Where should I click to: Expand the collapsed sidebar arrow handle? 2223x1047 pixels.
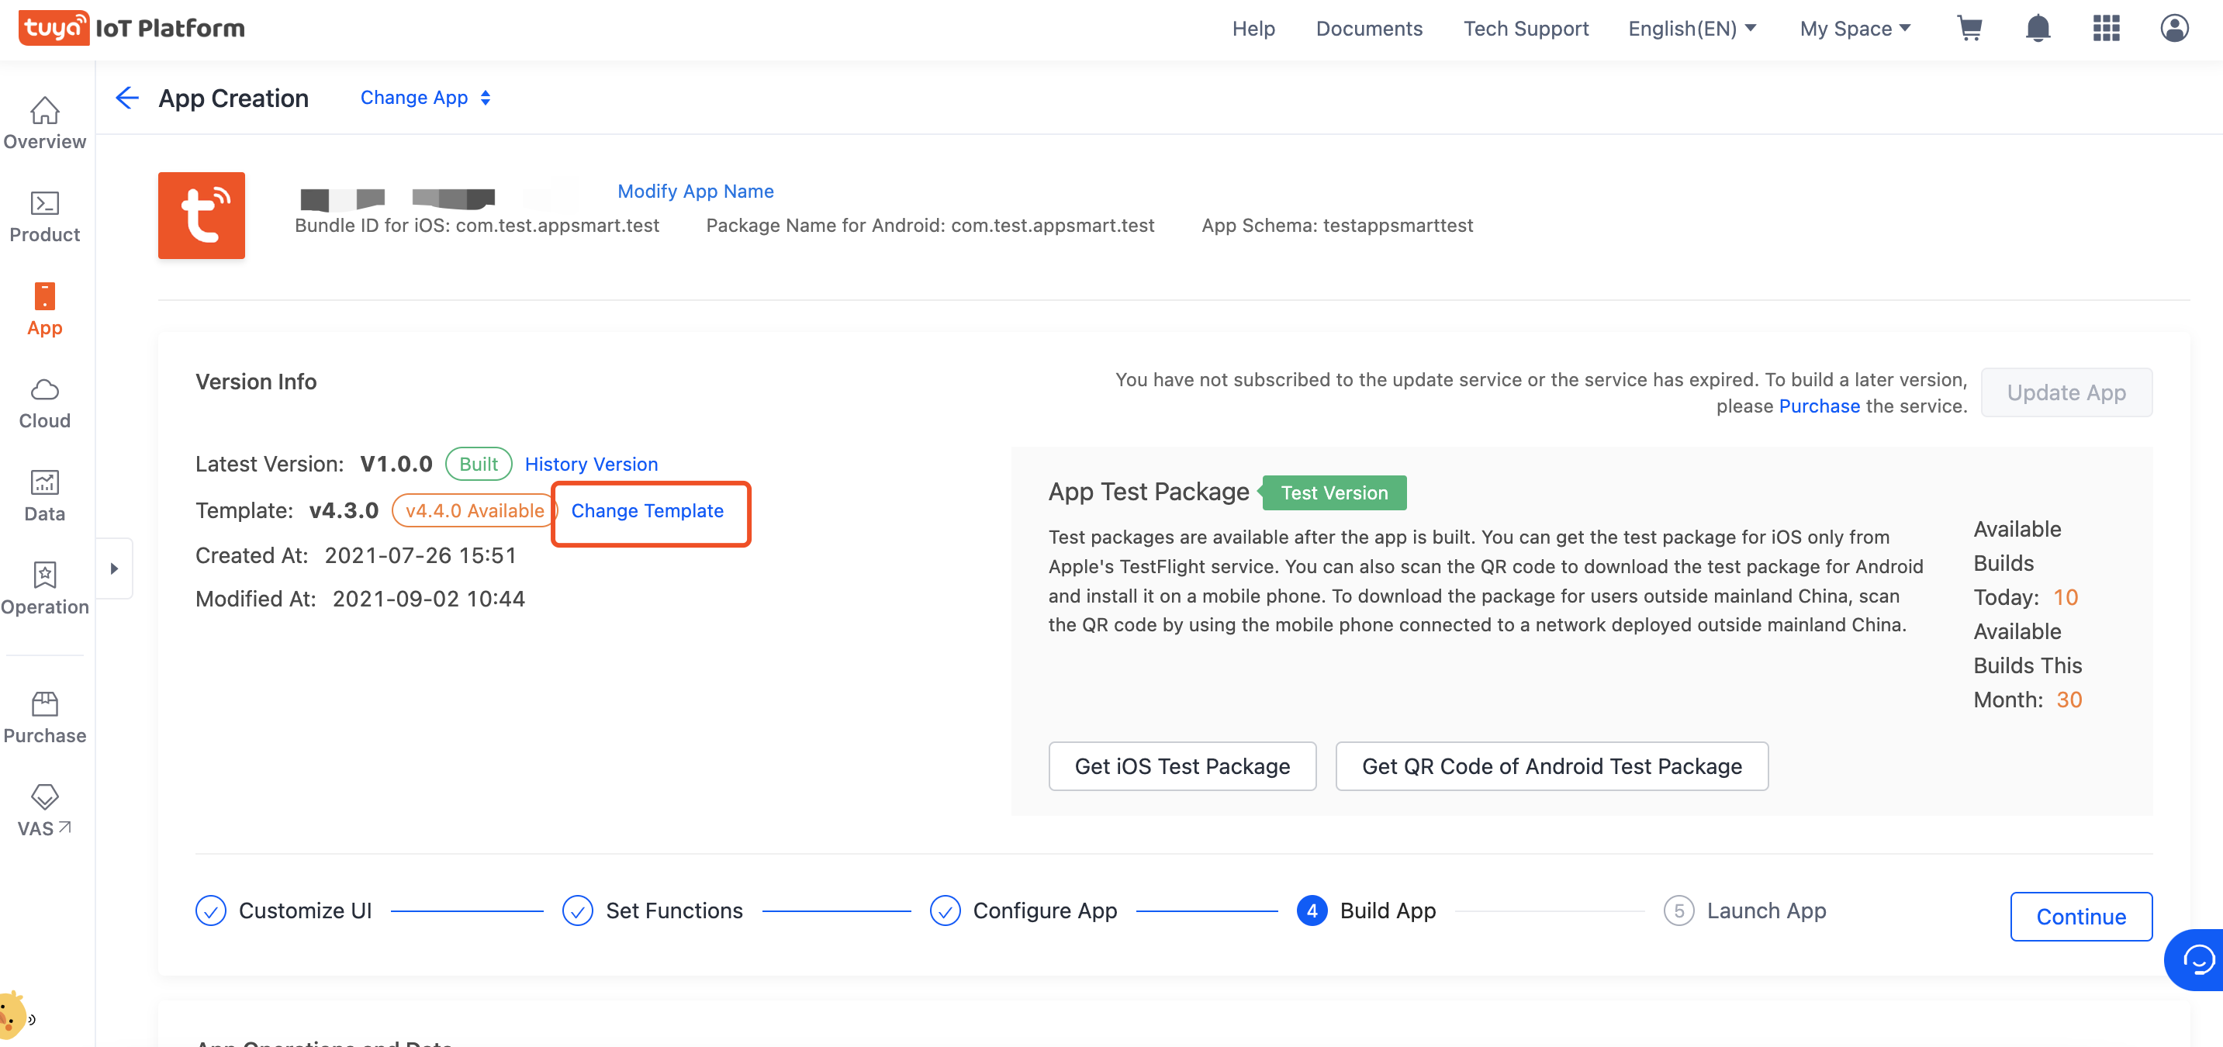click(114, 568)
